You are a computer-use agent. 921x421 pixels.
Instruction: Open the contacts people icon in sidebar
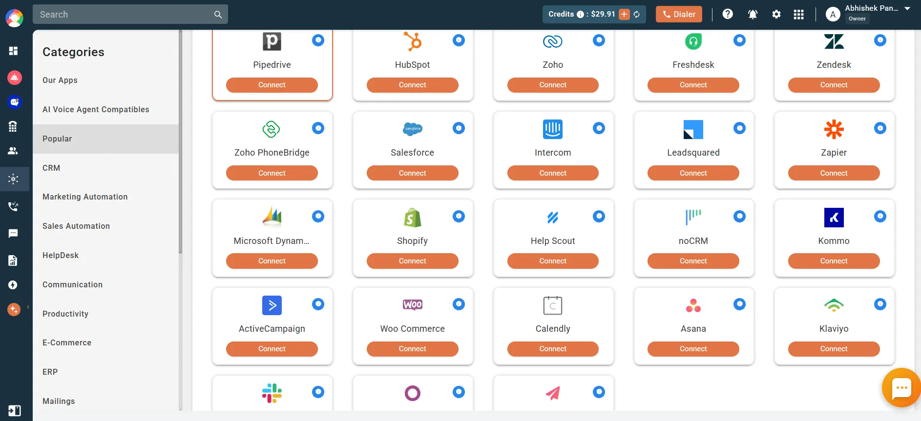tap(13, 151)
